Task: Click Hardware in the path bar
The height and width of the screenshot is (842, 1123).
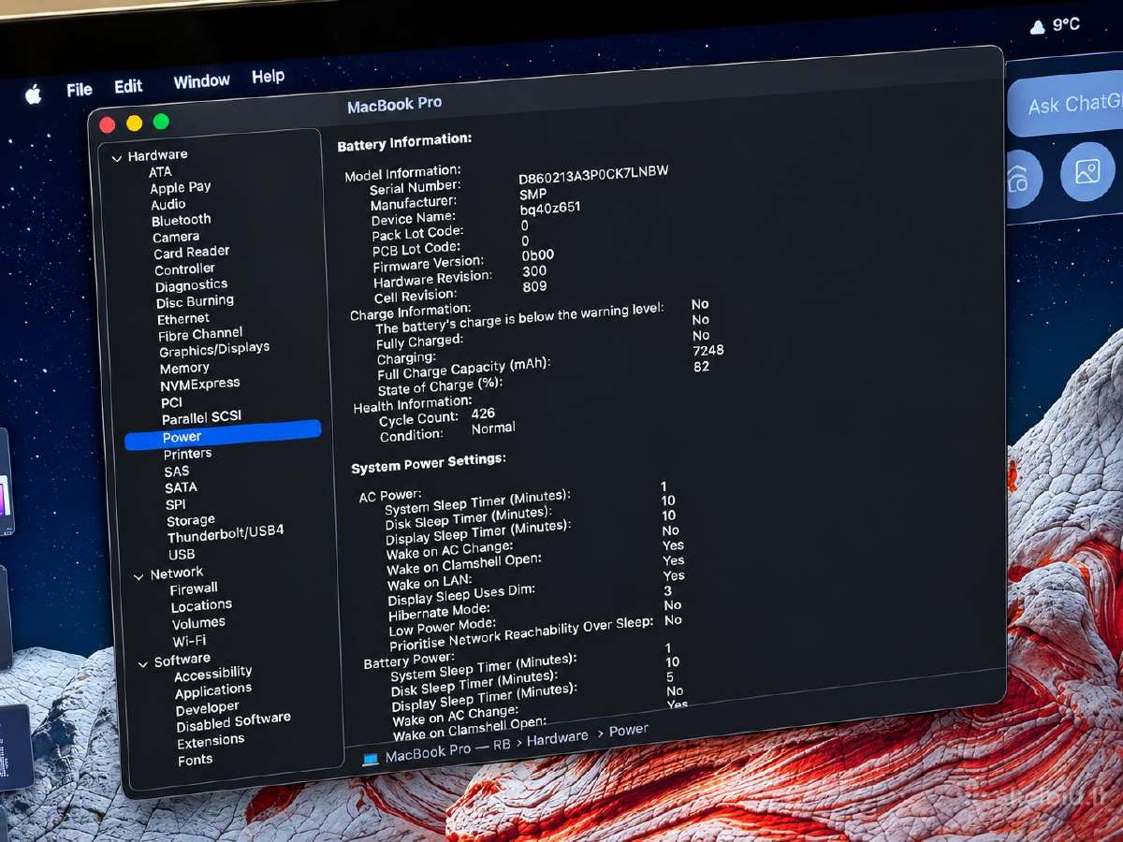Action: 558,739
